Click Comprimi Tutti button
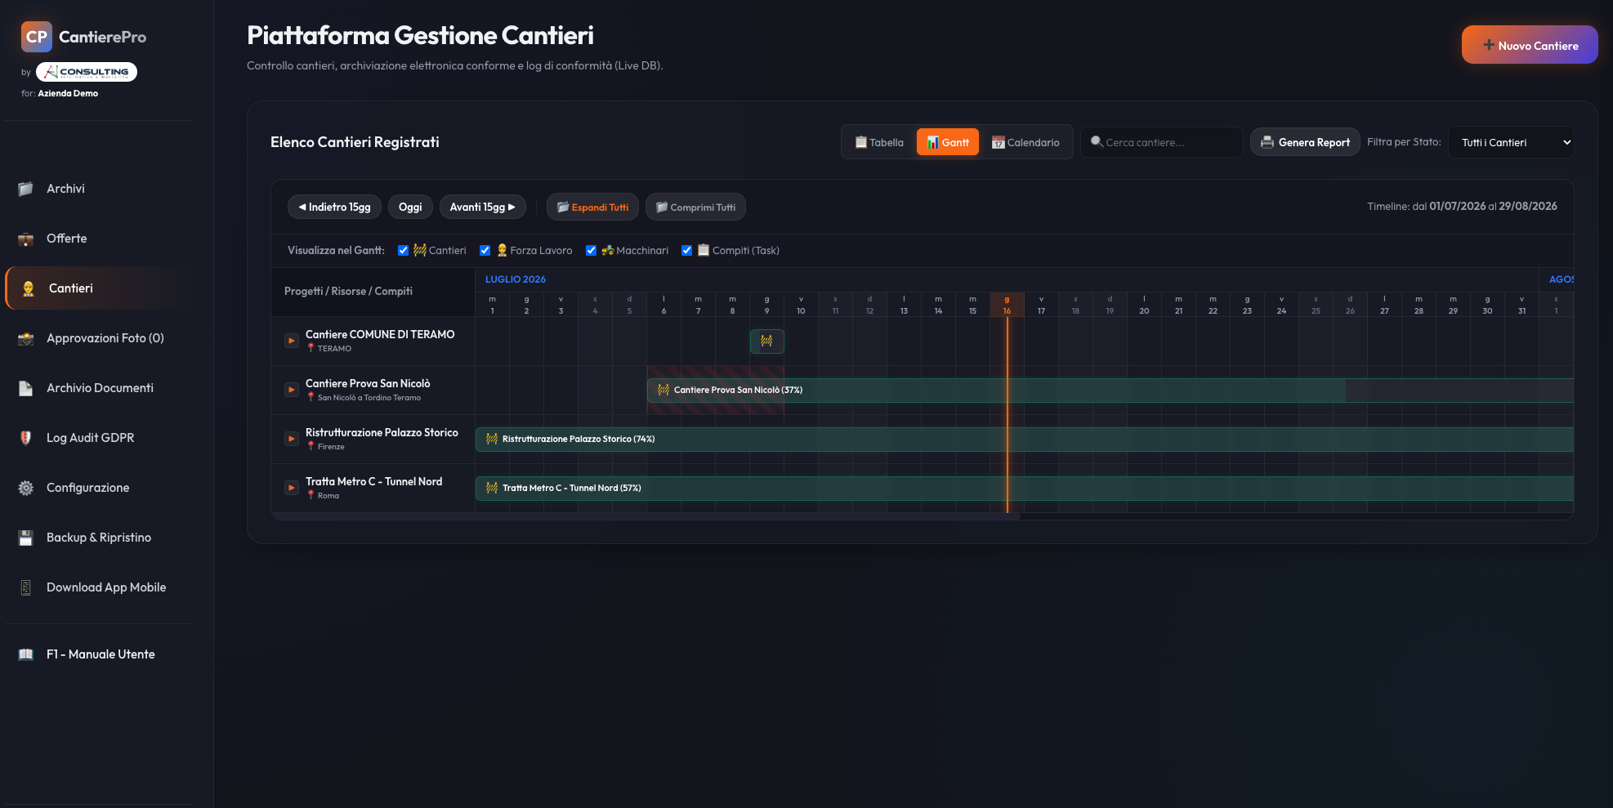 click(695, 207)
